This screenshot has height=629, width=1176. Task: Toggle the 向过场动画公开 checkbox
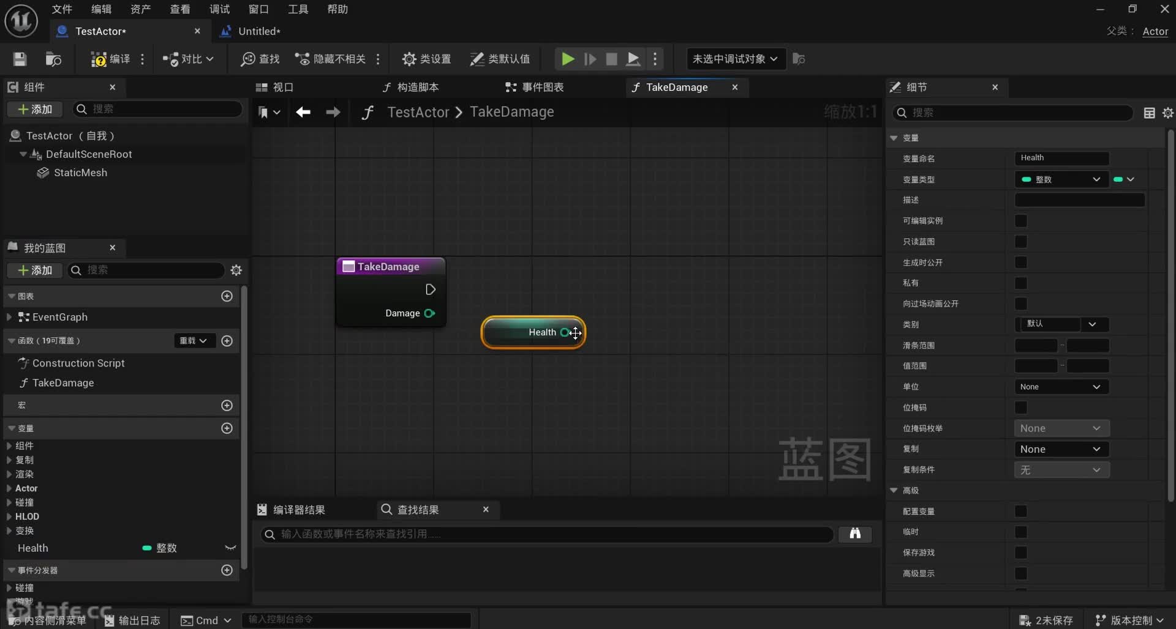coord(1020,304)
